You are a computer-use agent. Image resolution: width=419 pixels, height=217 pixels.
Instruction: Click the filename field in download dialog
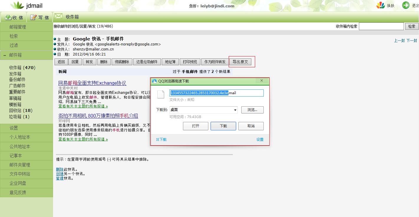[217, 93]
